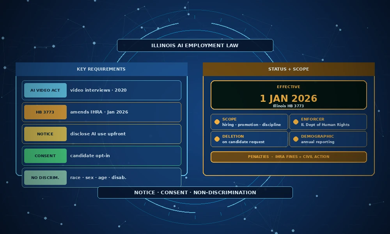The image size is (390, 234).
Task: Click the AI Video Act badge
Action: click(x=45, y=90)
